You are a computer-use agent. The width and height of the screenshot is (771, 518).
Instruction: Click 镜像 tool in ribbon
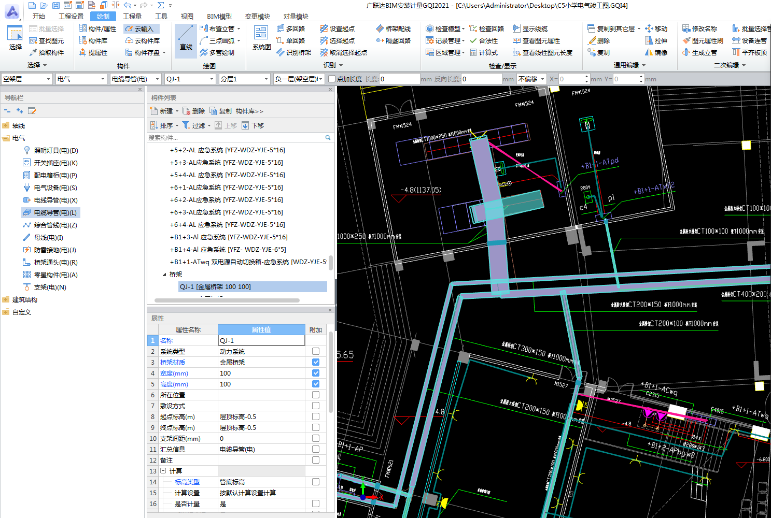656,52
